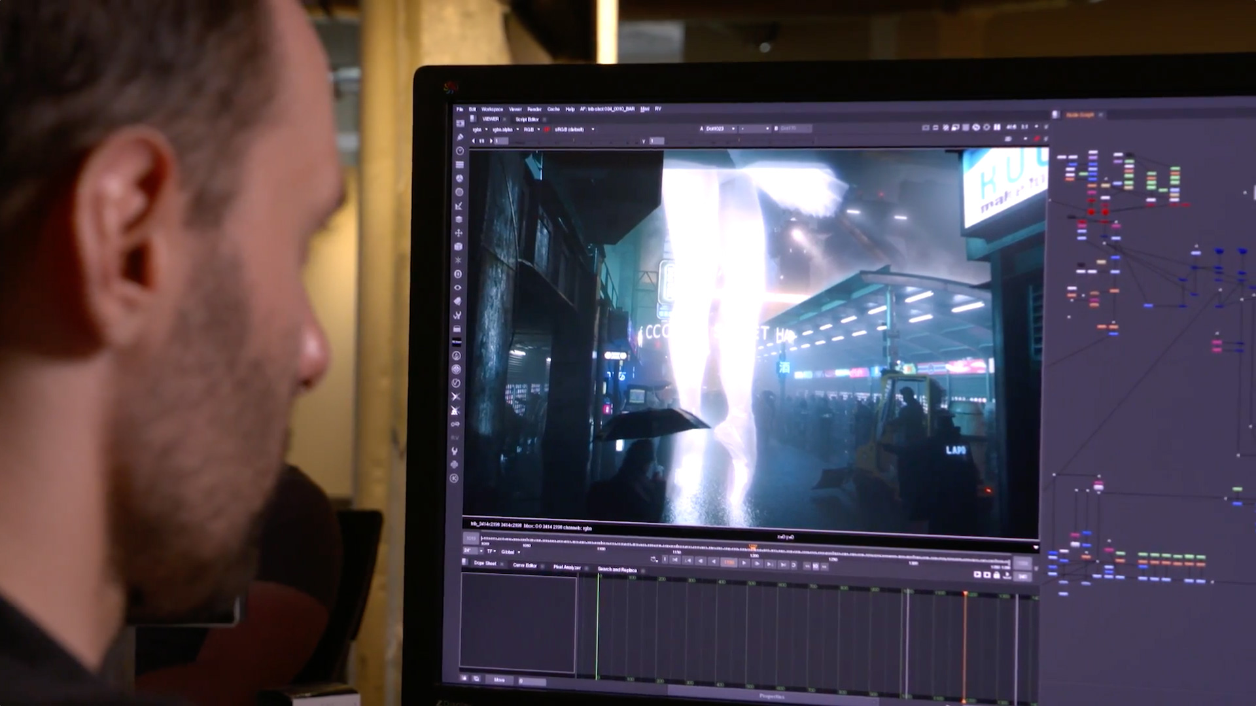Screen dimensions: 1256x706
Task: Open the MetaData nodes (tag) menu
Action: click(x=457, y=301)
